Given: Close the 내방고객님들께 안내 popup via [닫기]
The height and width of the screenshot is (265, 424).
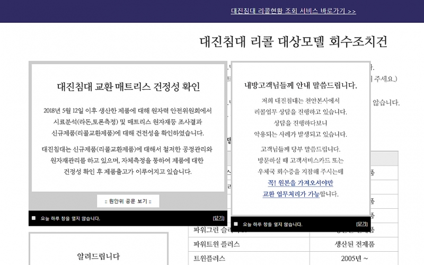Looking at the screenshot, I should [x=363, y=224].
